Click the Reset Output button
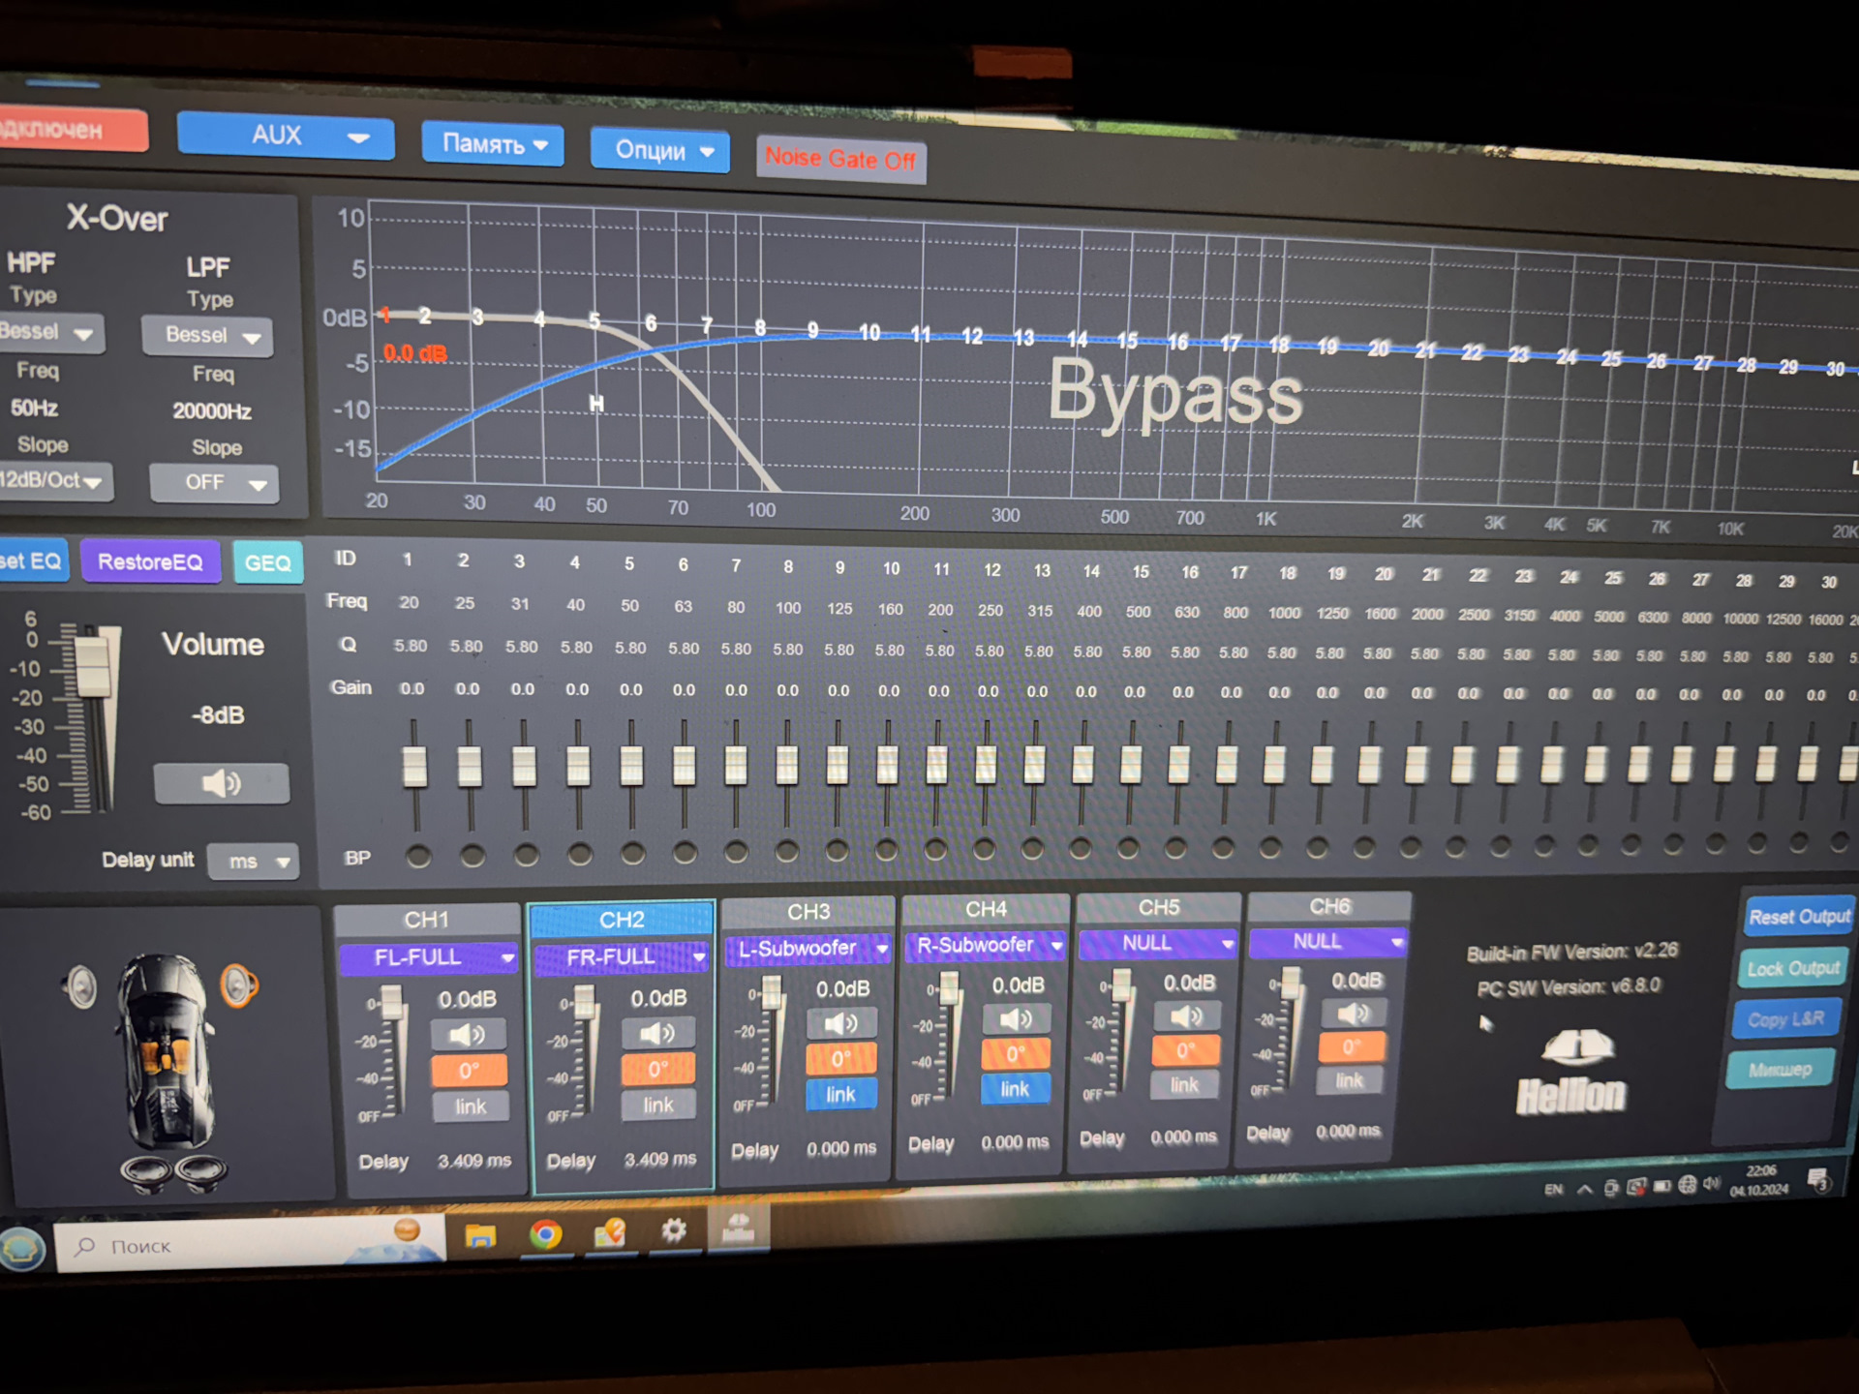The height and width of the screenshot is (1394, 1859). coord(1798,917)
